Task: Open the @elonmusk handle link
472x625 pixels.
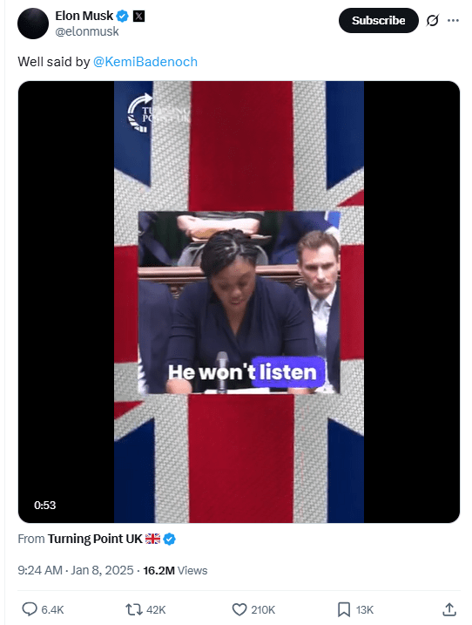Action: pyautogui.click(x=87, y=31)
